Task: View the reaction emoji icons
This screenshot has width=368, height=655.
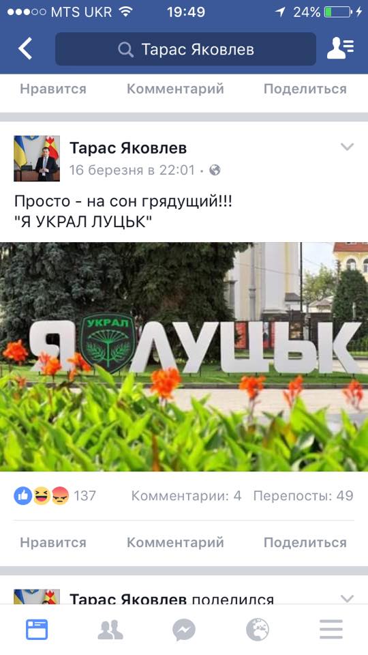Action: (x=42, y=496)
